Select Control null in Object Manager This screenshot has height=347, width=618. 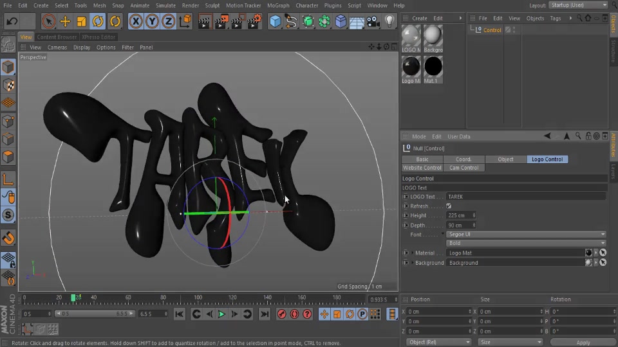[492, 30]
